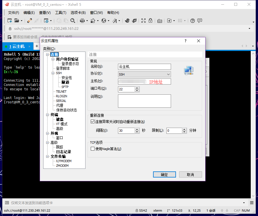This screenshot has height=216, width=258.
Task: Select 保持活动状态 in the category tree
Action: 66,110
